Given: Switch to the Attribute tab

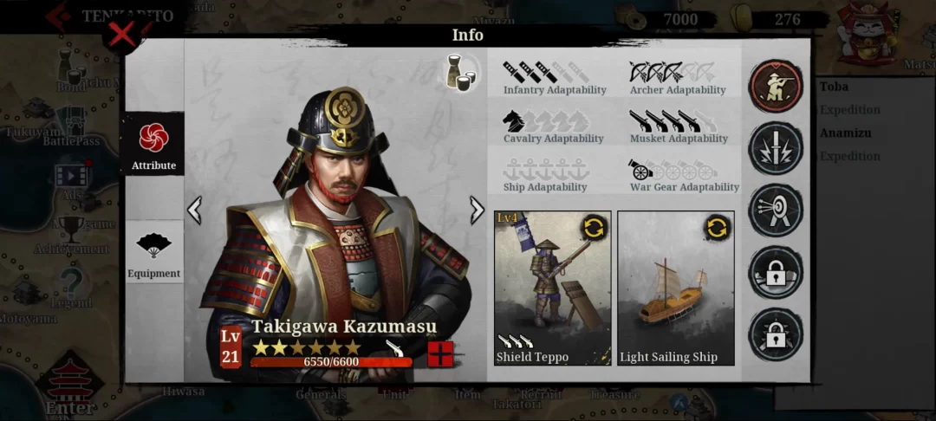Looking at the screenshot, I should (x=154, y=144).
